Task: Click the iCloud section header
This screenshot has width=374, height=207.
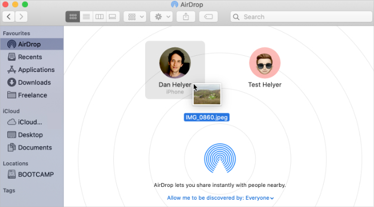Action: tap(11, 111)
